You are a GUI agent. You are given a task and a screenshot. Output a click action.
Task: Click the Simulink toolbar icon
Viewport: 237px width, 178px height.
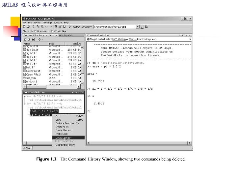[56, 27]
